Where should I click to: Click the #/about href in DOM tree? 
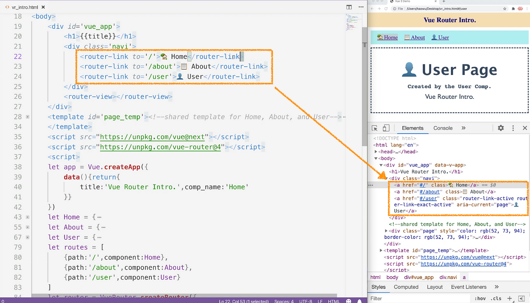coord(429,192)
